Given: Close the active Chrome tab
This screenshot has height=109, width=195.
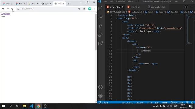Looking at the screenshot, I should pyautogui.click(x=63, y=4).
